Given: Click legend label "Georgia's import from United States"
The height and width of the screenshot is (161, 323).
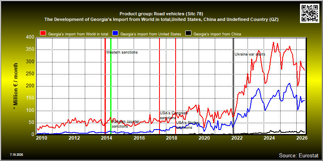Looking at the screenshot, I should pyautogui.click(x=151, y=34).
